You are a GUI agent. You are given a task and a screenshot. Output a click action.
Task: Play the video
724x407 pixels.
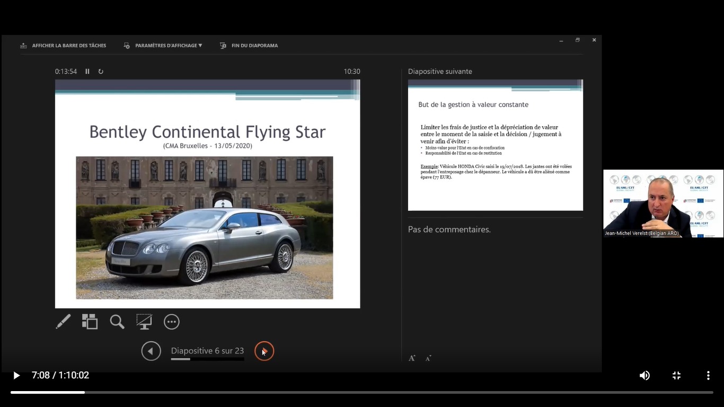point(16,375)
